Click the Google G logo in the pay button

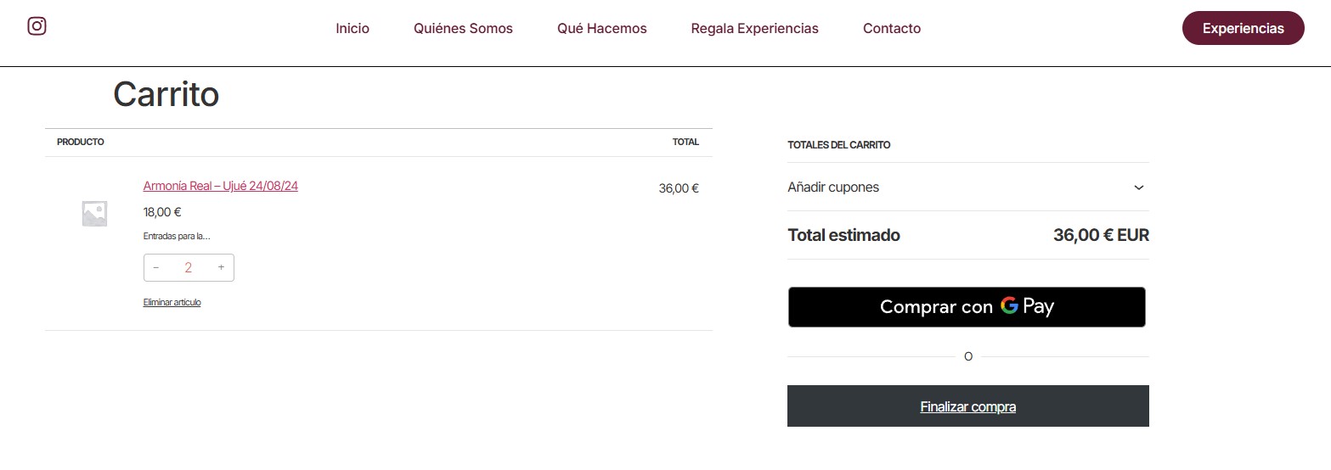point(1009,306)
